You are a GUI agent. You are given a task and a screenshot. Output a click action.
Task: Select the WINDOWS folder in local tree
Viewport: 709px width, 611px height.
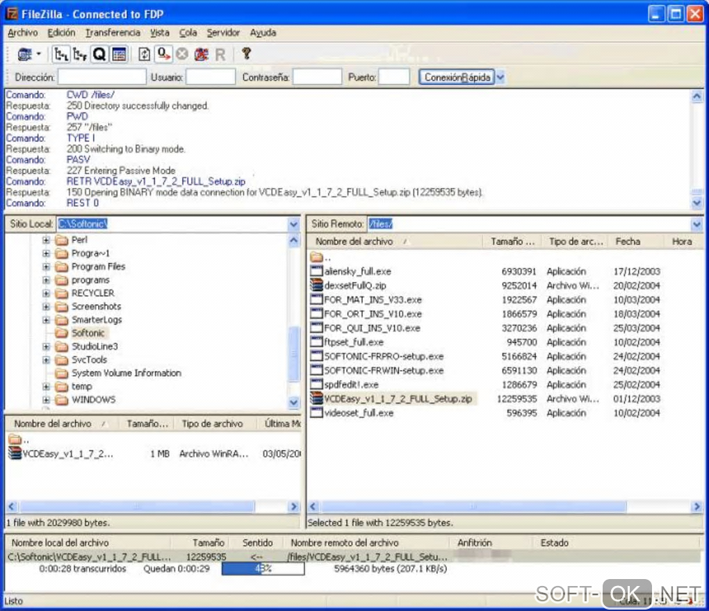click(94, 400)
